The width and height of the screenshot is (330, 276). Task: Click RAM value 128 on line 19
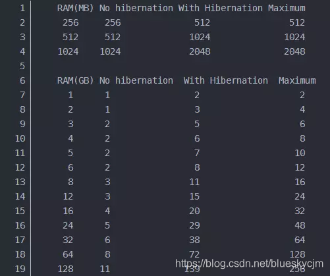pos(65,269)
